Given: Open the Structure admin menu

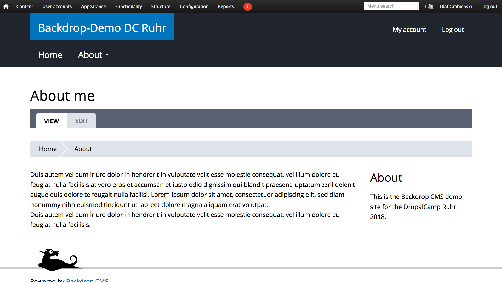Looking at the screenshot, I should point(161,7).
